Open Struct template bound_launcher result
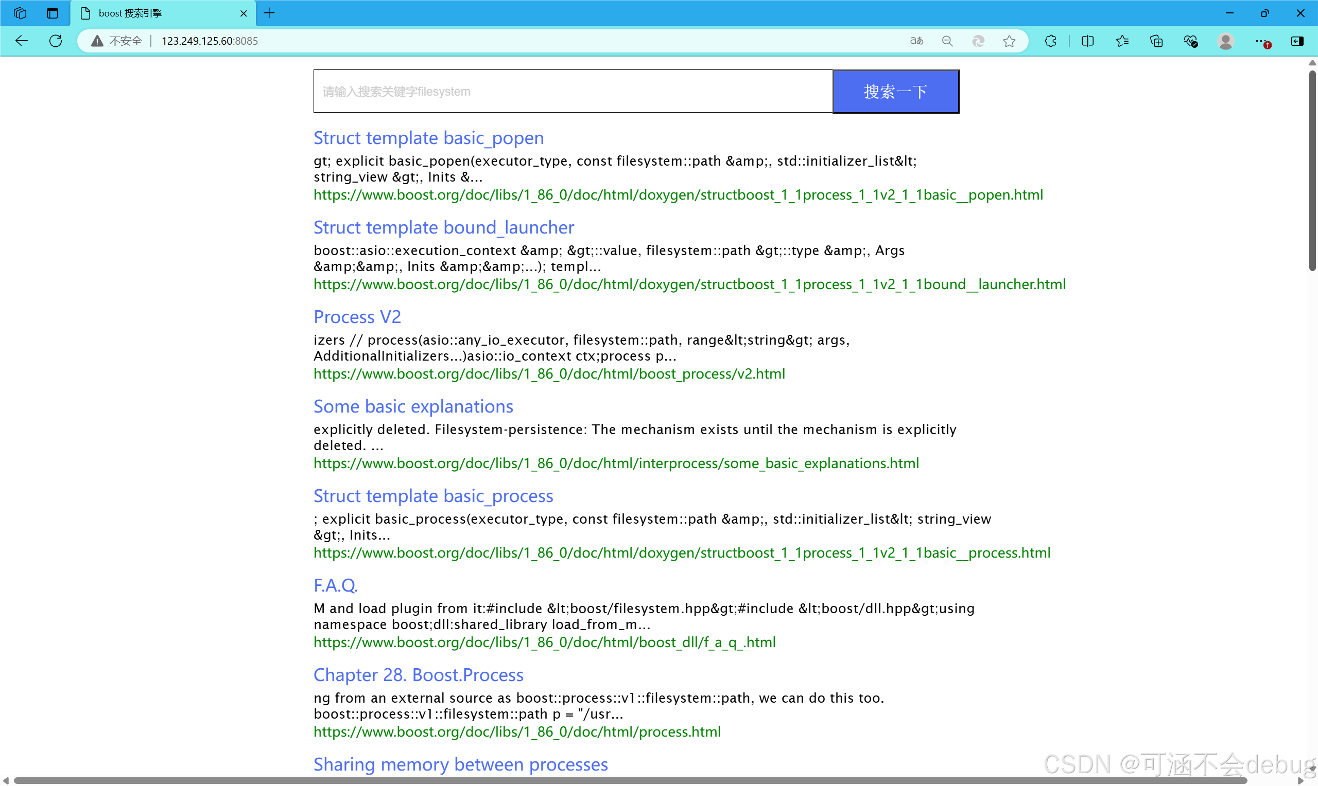The width and height of the screenshot is (1318, 786). pos(444,227)
